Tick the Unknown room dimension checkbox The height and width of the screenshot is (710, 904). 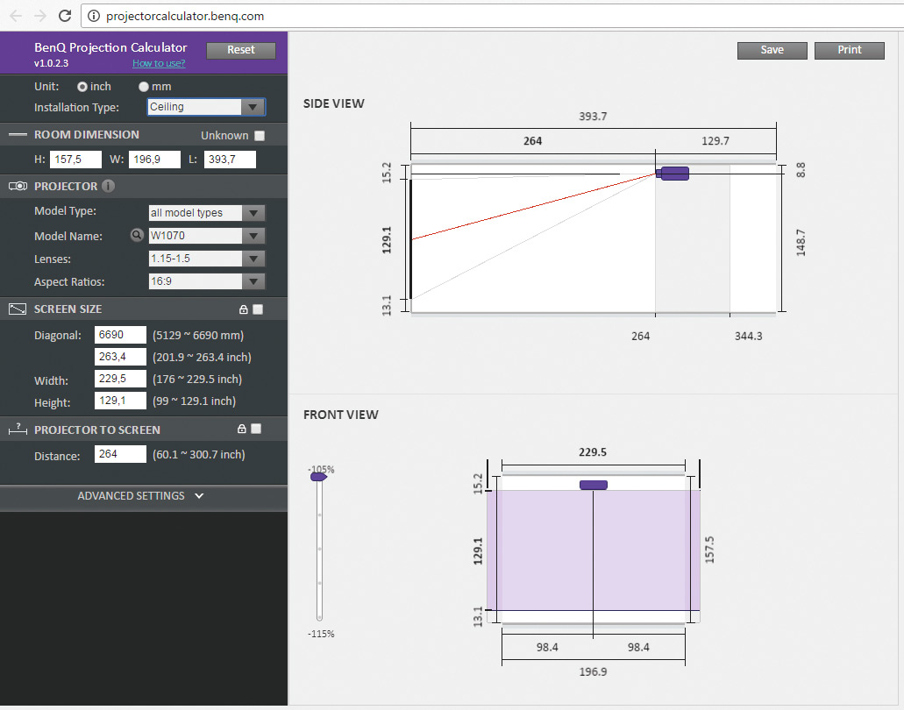click(x=259, y=136)
